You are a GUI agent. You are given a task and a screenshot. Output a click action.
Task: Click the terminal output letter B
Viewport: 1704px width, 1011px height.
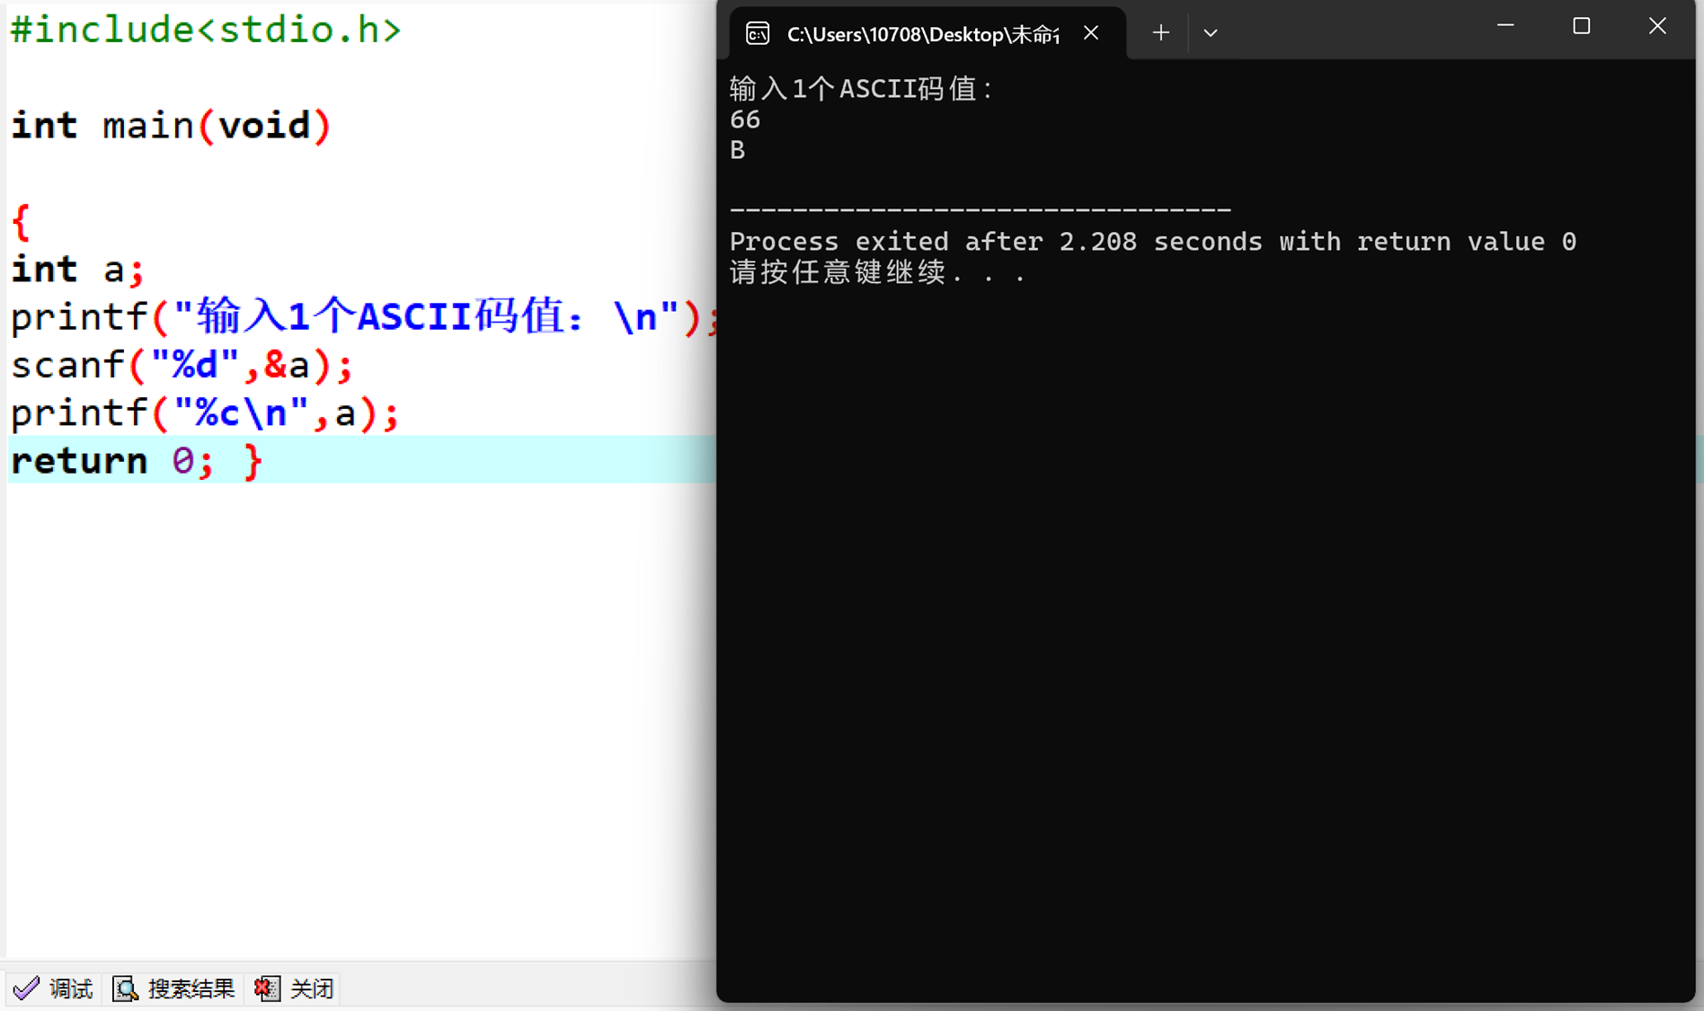[x=738, y=150]
